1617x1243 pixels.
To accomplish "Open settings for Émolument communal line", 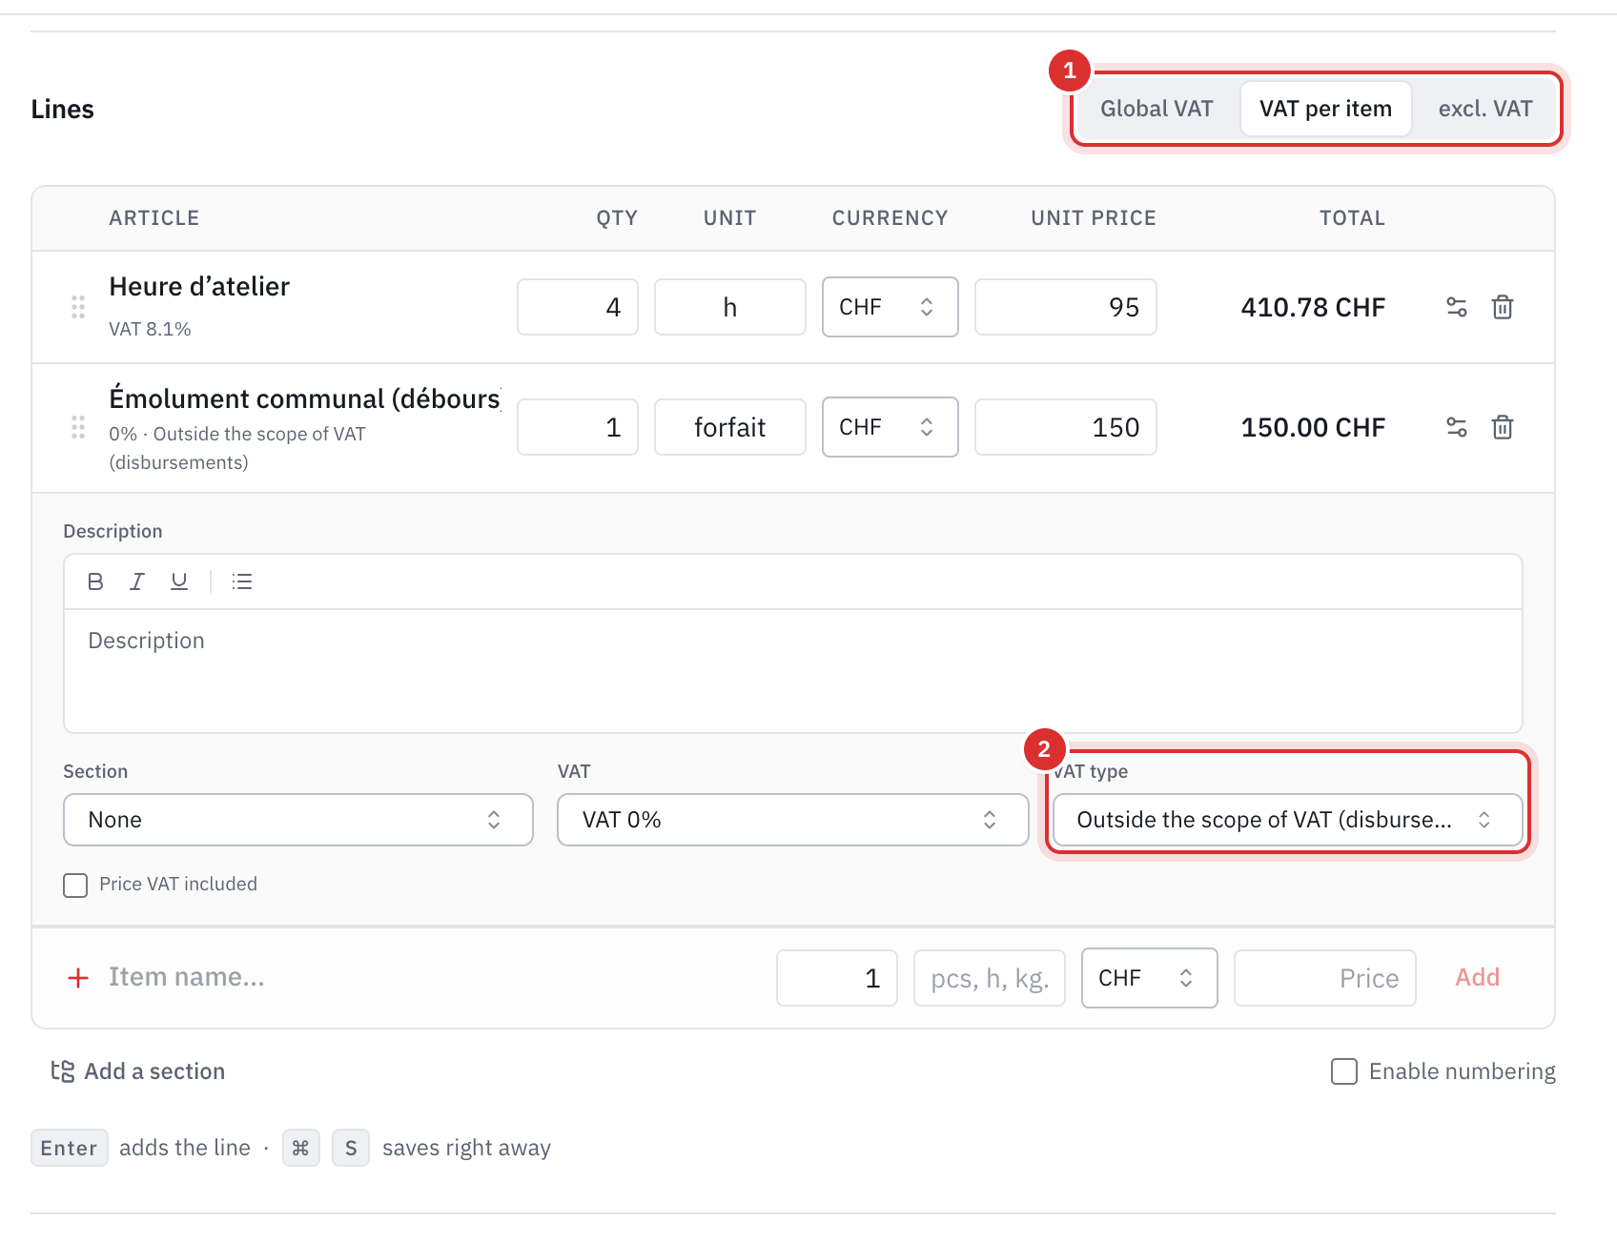I will point(1456,427).
